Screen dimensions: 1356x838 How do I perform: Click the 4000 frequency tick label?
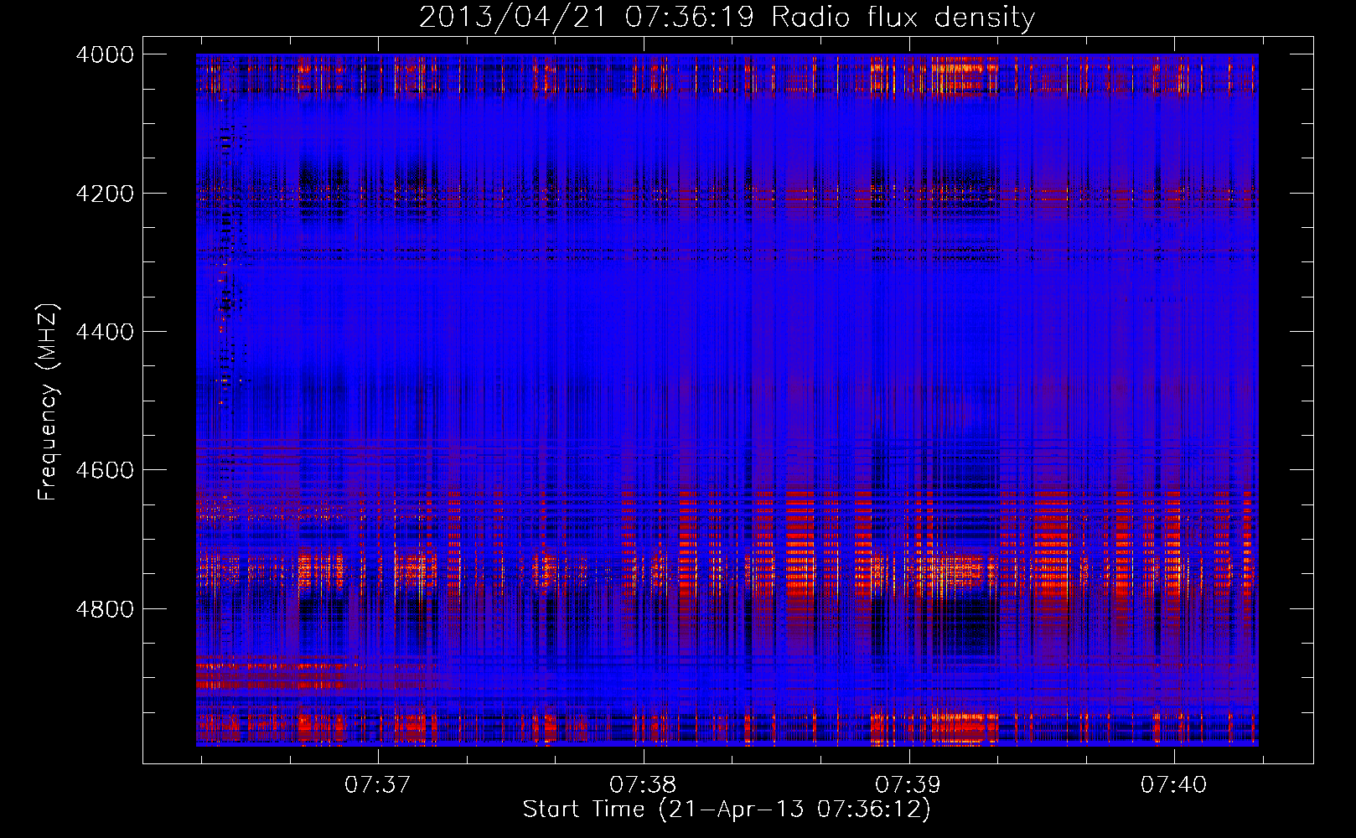click(105, 54)
